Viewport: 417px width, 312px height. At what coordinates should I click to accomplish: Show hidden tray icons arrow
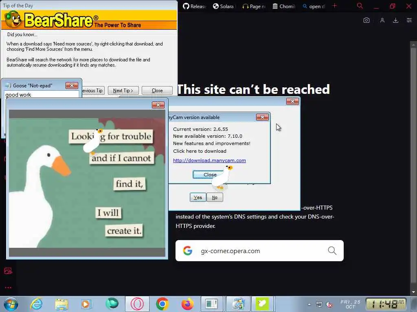309,304
